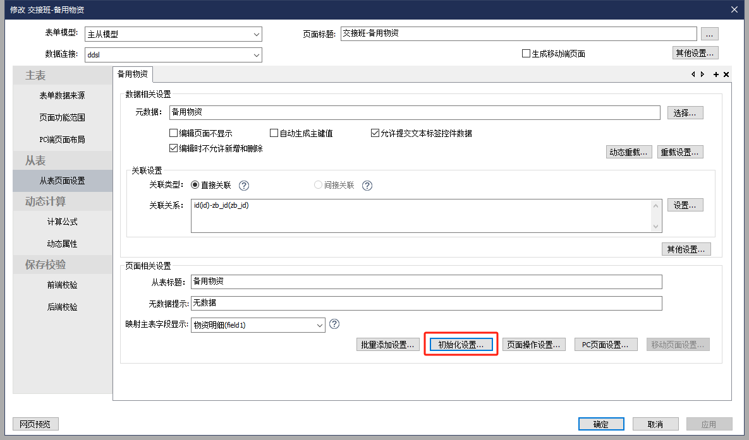Expand the 数据连接 combo box
The image size is (749, 440).
coord(256,56)
